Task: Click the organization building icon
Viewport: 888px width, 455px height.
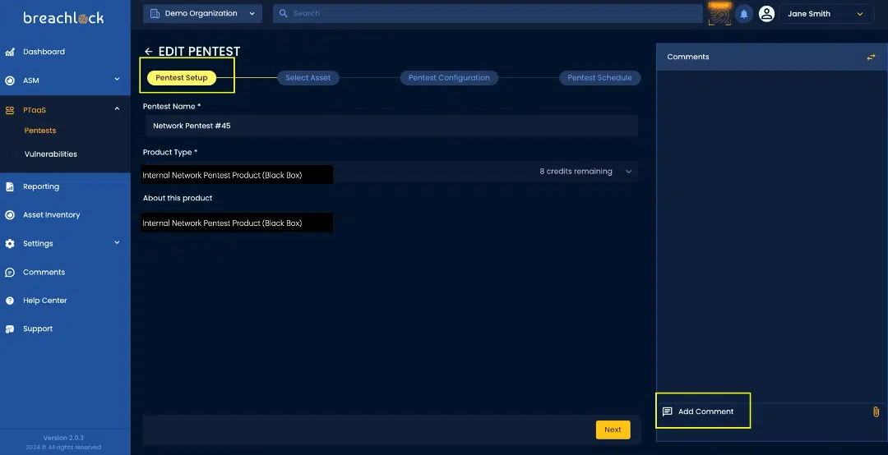Action: coord(155,14)
